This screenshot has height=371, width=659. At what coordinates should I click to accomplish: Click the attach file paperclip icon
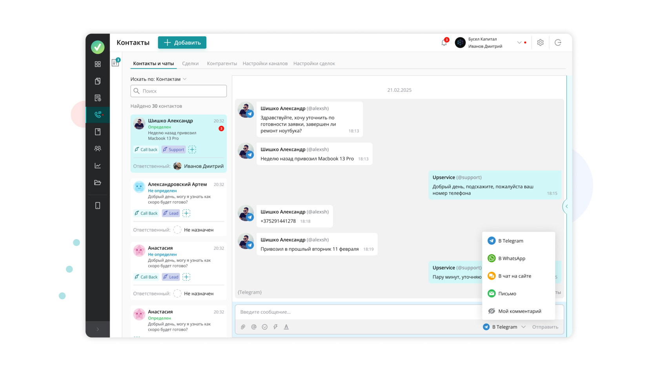(243, 327)
